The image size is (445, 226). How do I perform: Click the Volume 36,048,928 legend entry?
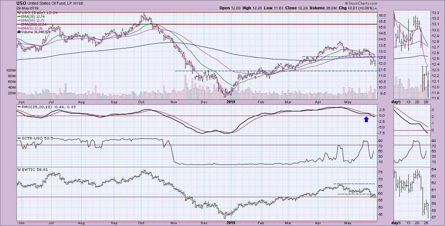(34, 32)
